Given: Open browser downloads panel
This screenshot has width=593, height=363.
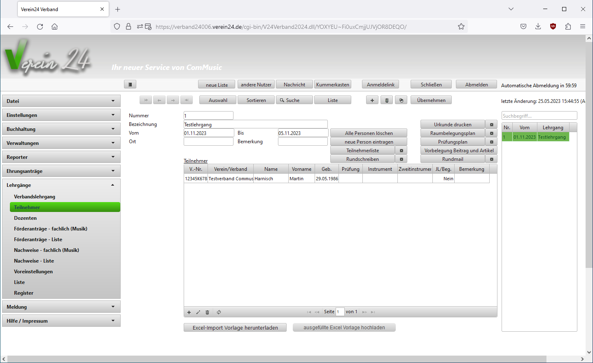Looking at the screenshot, I should click(538, 26).
